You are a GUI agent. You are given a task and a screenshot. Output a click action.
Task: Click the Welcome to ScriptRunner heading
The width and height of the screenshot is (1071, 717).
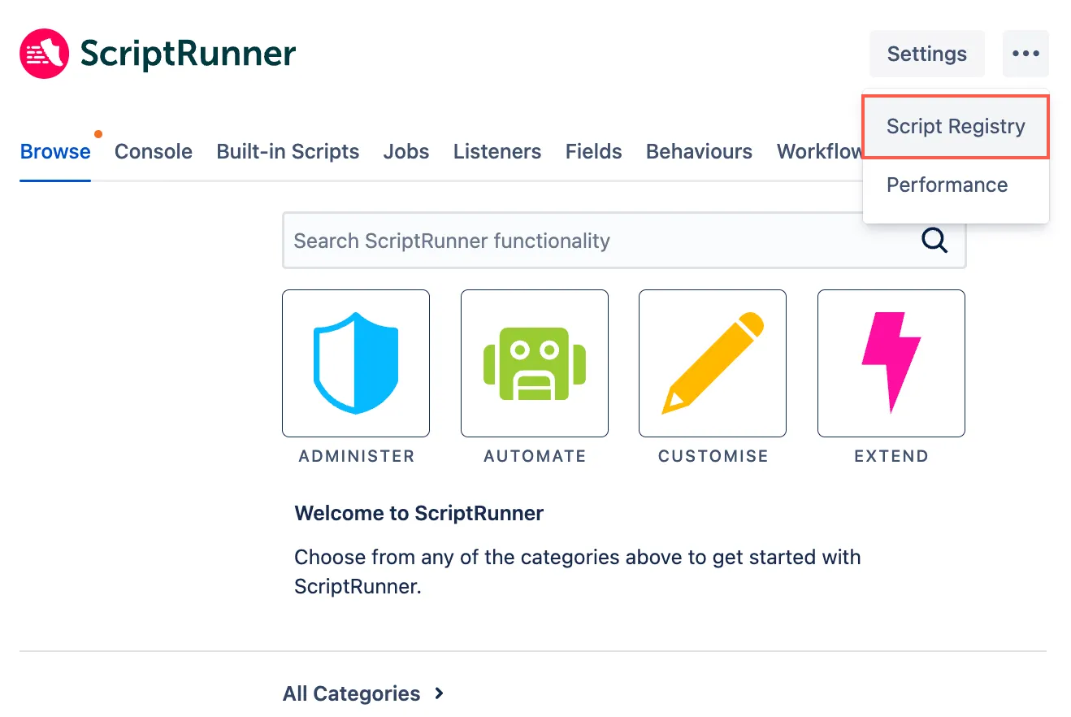[x=419, y=513]
